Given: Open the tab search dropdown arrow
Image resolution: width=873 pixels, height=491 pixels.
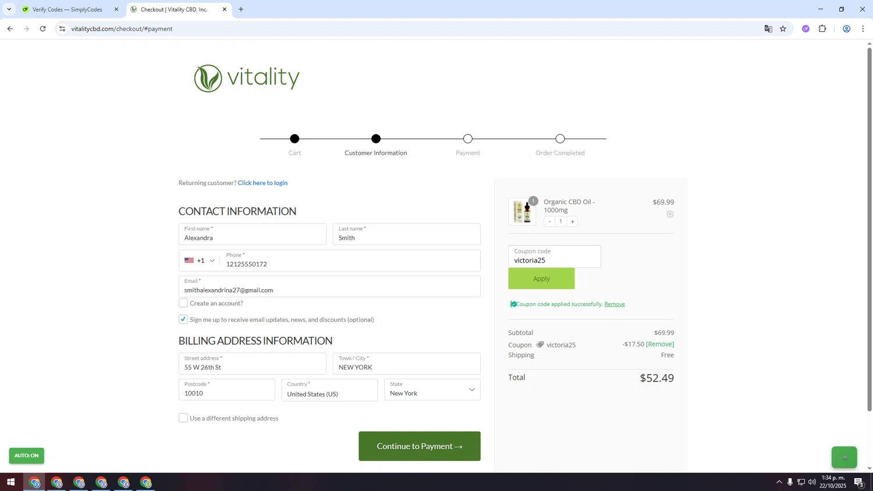Looking at the screenshot, I should [x=9, y=9].
